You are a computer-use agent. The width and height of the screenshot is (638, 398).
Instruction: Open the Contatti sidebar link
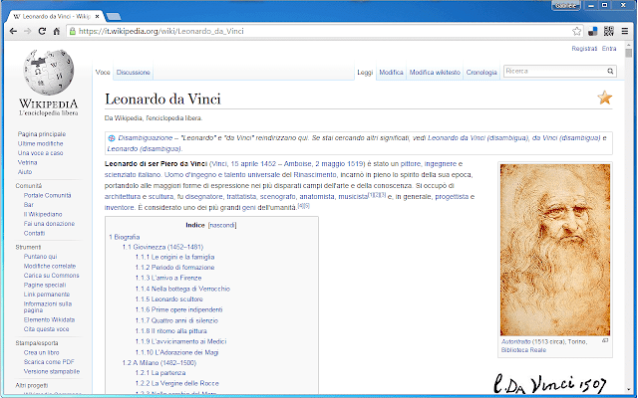(34, 233)
